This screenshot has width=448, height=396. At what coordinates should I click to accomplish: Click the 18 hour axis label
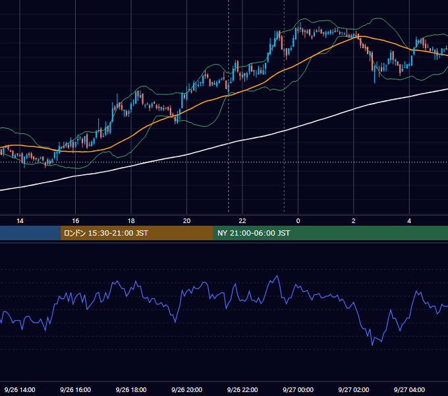click(x=131, y=221)
